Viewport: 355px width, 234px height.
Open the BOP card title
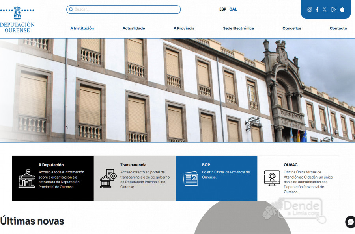click(206, 165)
